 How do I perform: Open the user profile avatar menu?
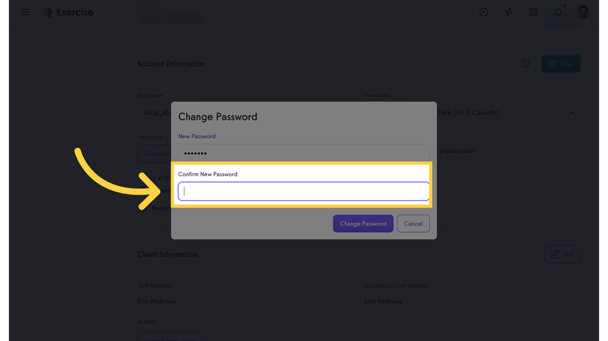(583, 12)
